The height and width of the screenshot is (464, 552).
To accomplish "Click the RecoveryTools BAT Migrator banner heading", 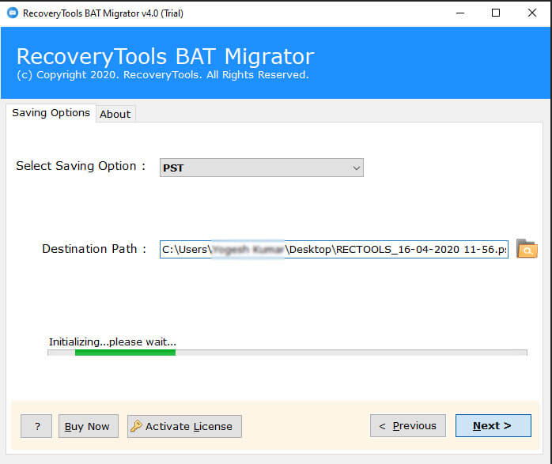I will pyautogui.click(x=165, y=56).
